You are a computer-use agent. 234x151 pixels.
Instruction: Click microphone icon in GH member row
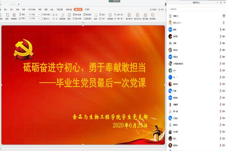pos(220,70)
